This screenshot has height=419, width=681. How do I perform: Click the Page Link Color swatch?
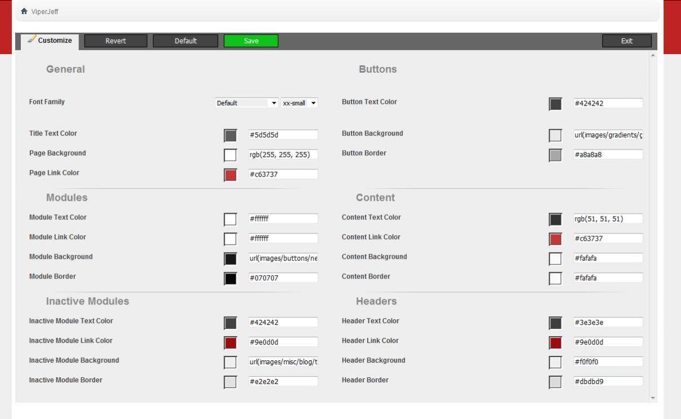(230, 175)
